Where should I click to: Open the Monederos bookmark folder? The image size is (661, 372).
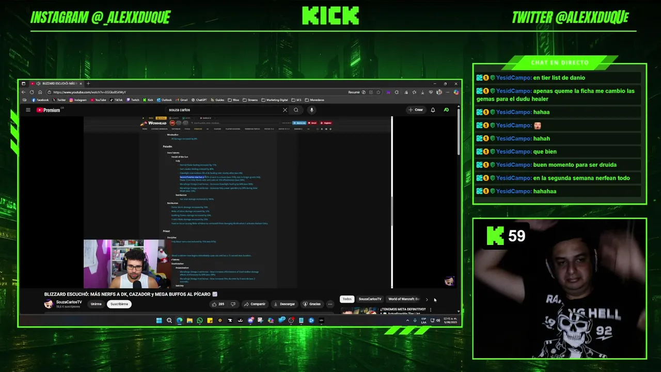pos(314,100)
